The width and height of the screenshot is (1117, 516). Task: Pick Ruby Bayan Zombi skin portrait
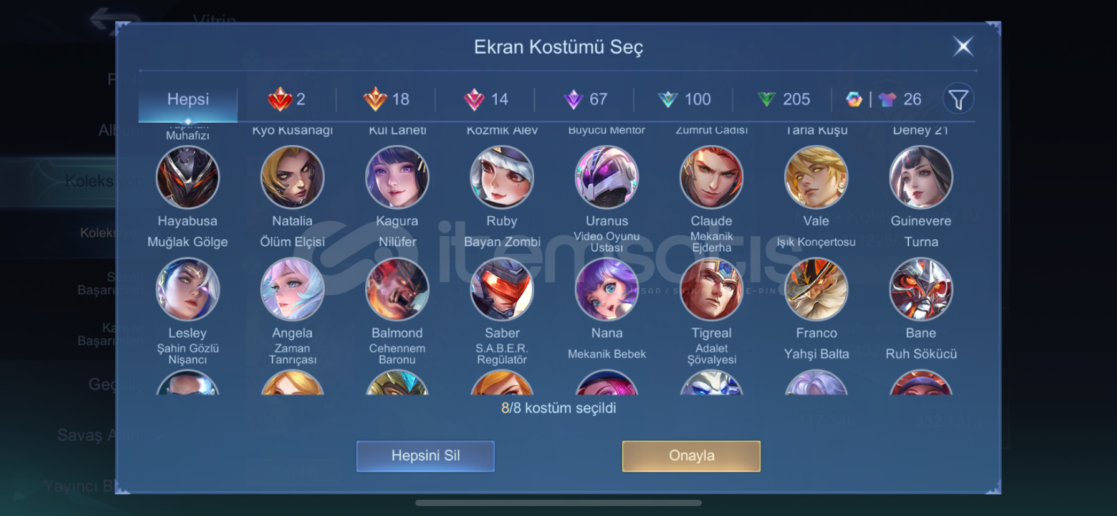click(x=502, y=177)
